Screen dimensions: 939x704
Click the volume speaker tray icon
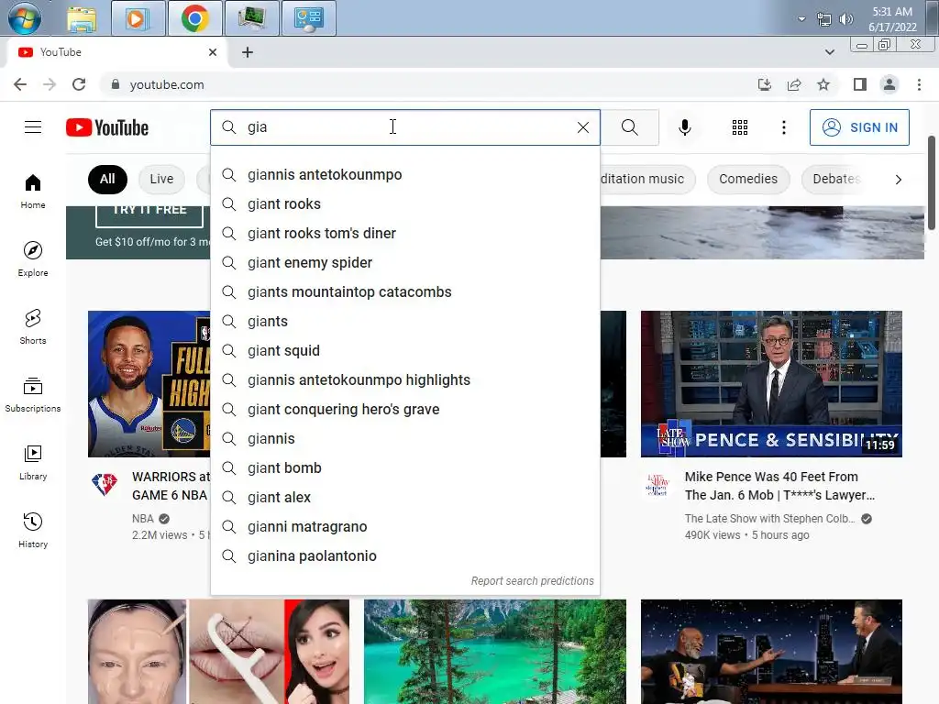pyautogui.click(x=846, y=19)
